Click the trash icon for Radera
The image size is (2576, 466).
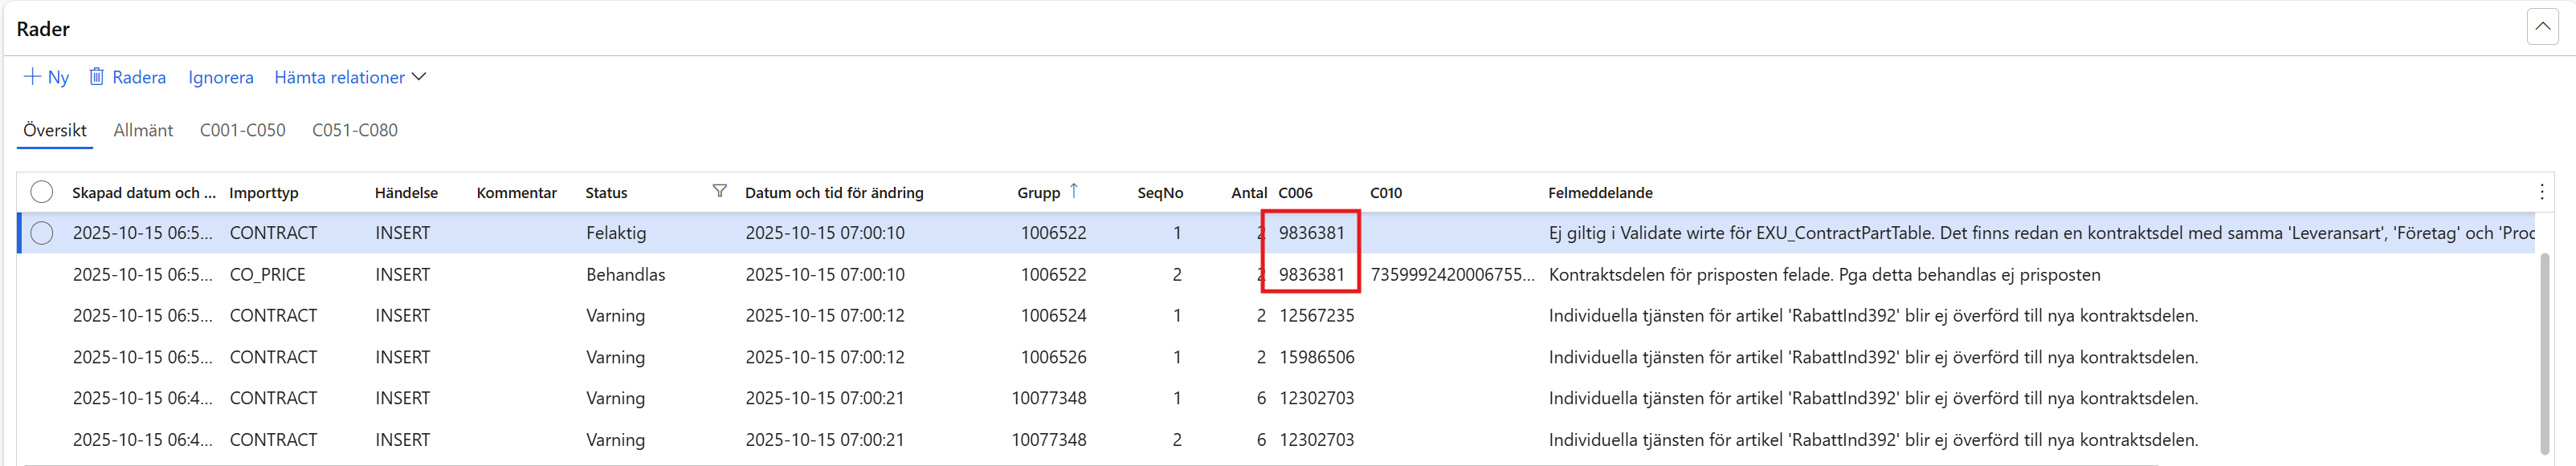[96, 77]
